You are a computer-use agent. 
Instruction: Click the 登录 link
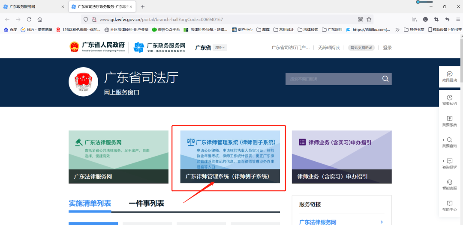pos(388,47)
